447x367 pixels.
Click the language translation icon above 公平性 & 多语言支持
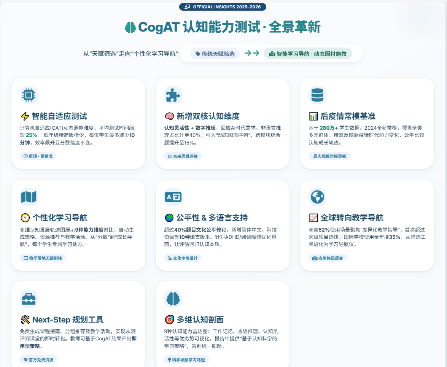(173, 197)
